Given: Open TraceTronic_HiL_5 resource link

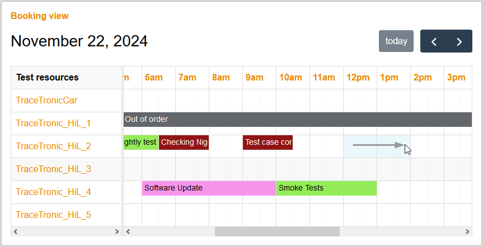Looking at the screenshot, I should (53, 215).
